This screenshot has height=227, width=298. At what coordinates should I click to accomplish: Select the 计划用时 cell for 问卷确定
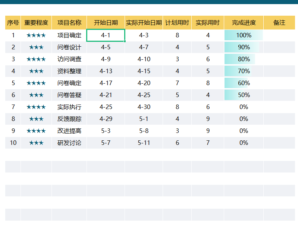tap(177, 83)
